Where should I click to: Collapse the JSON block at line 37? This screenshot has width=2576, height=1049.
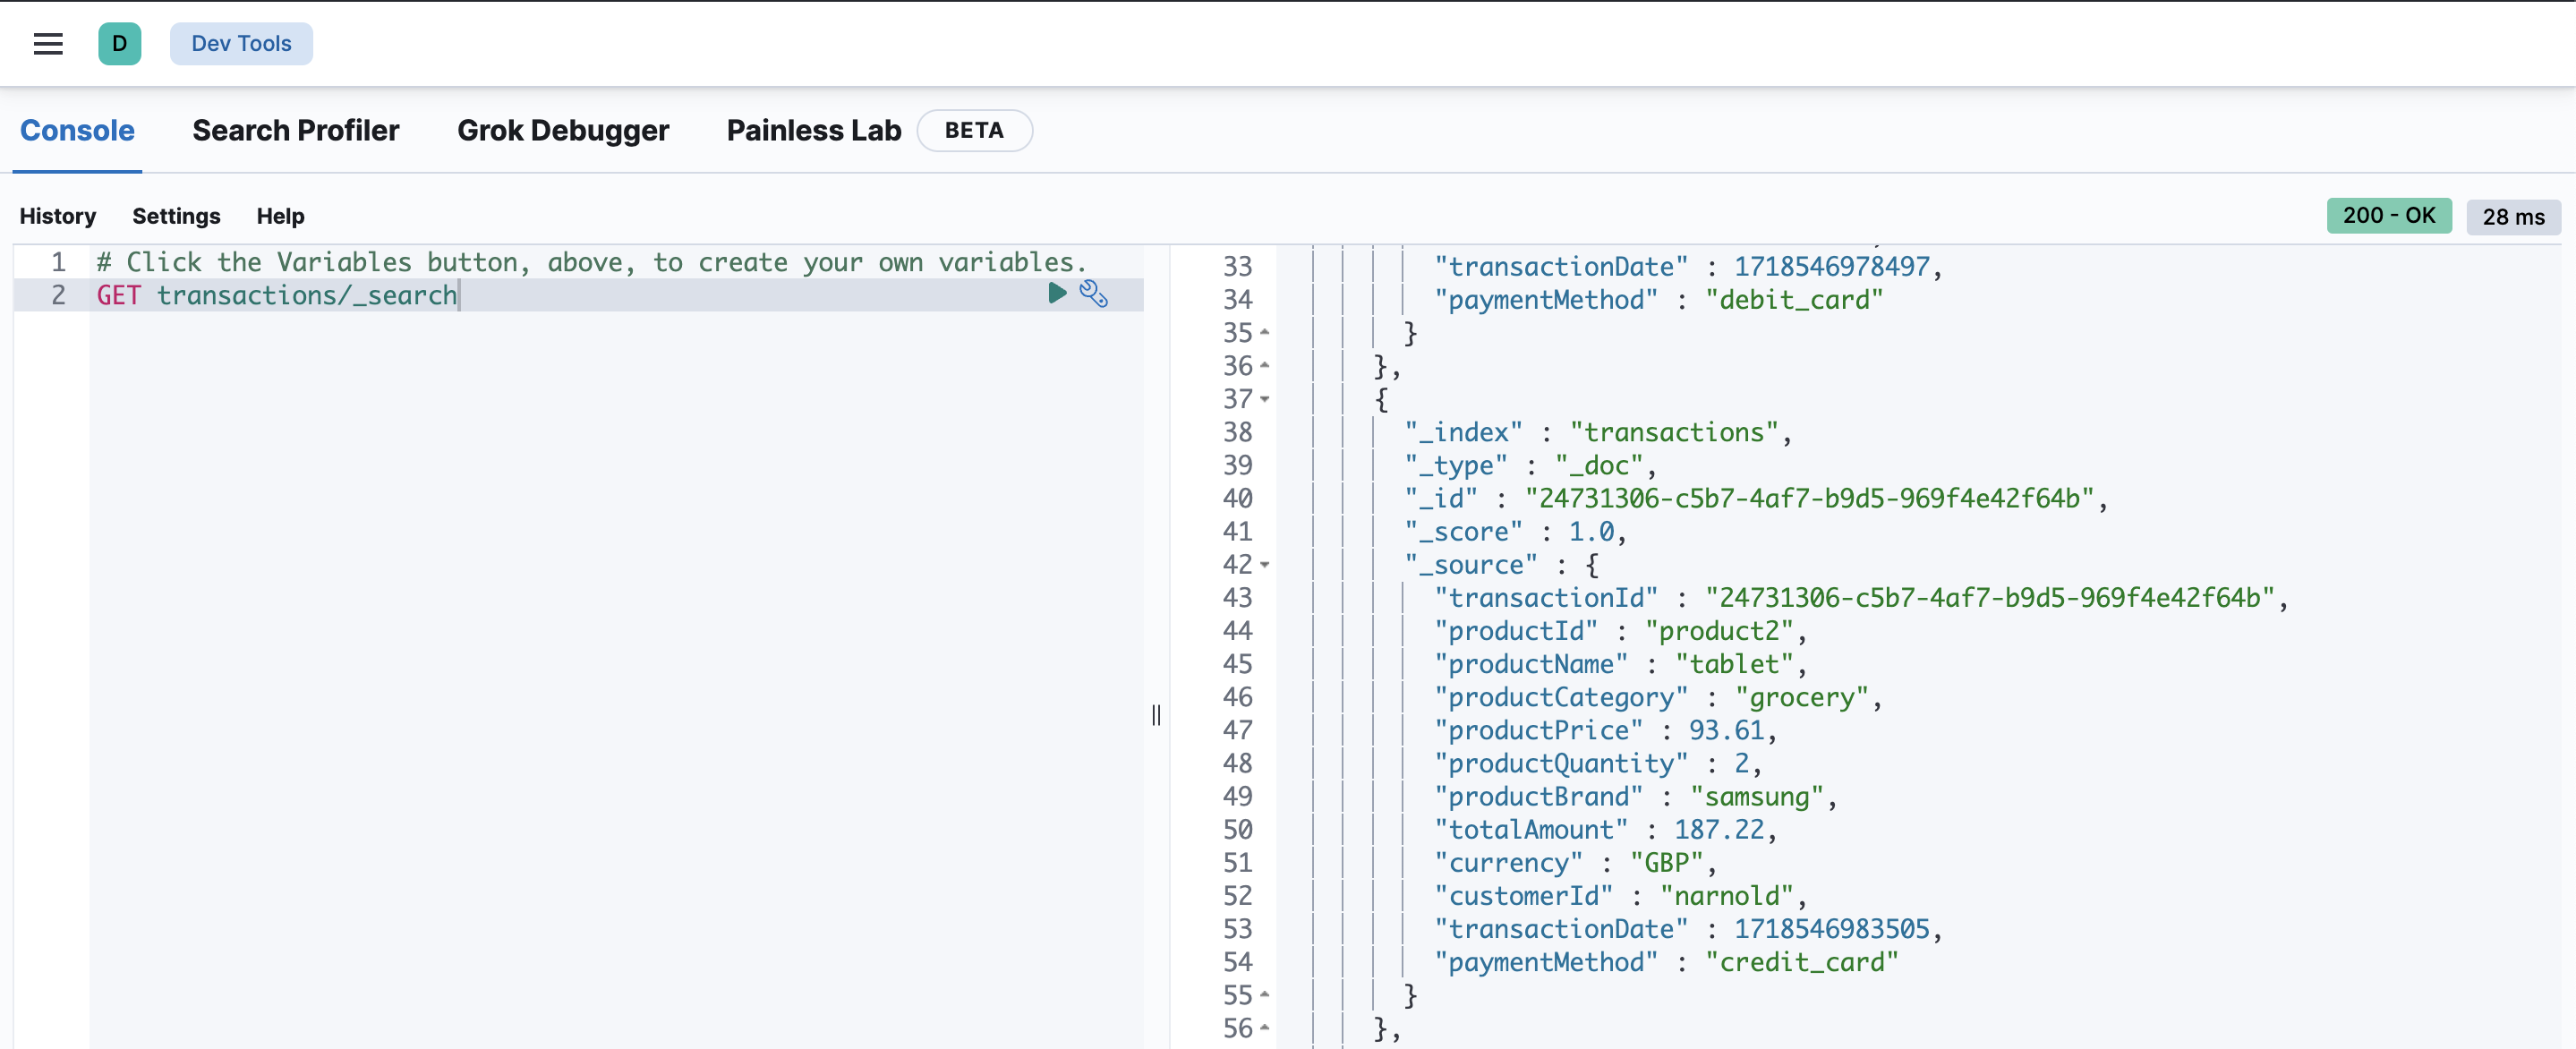pyautogui.click(x=1265, y=399)
